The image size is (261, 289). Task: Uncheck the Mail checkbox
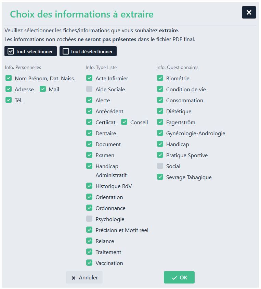43,89
